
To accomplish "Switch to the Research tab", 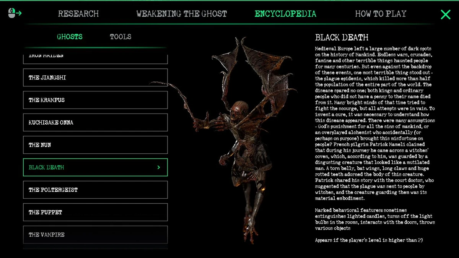I will [78, 14].
